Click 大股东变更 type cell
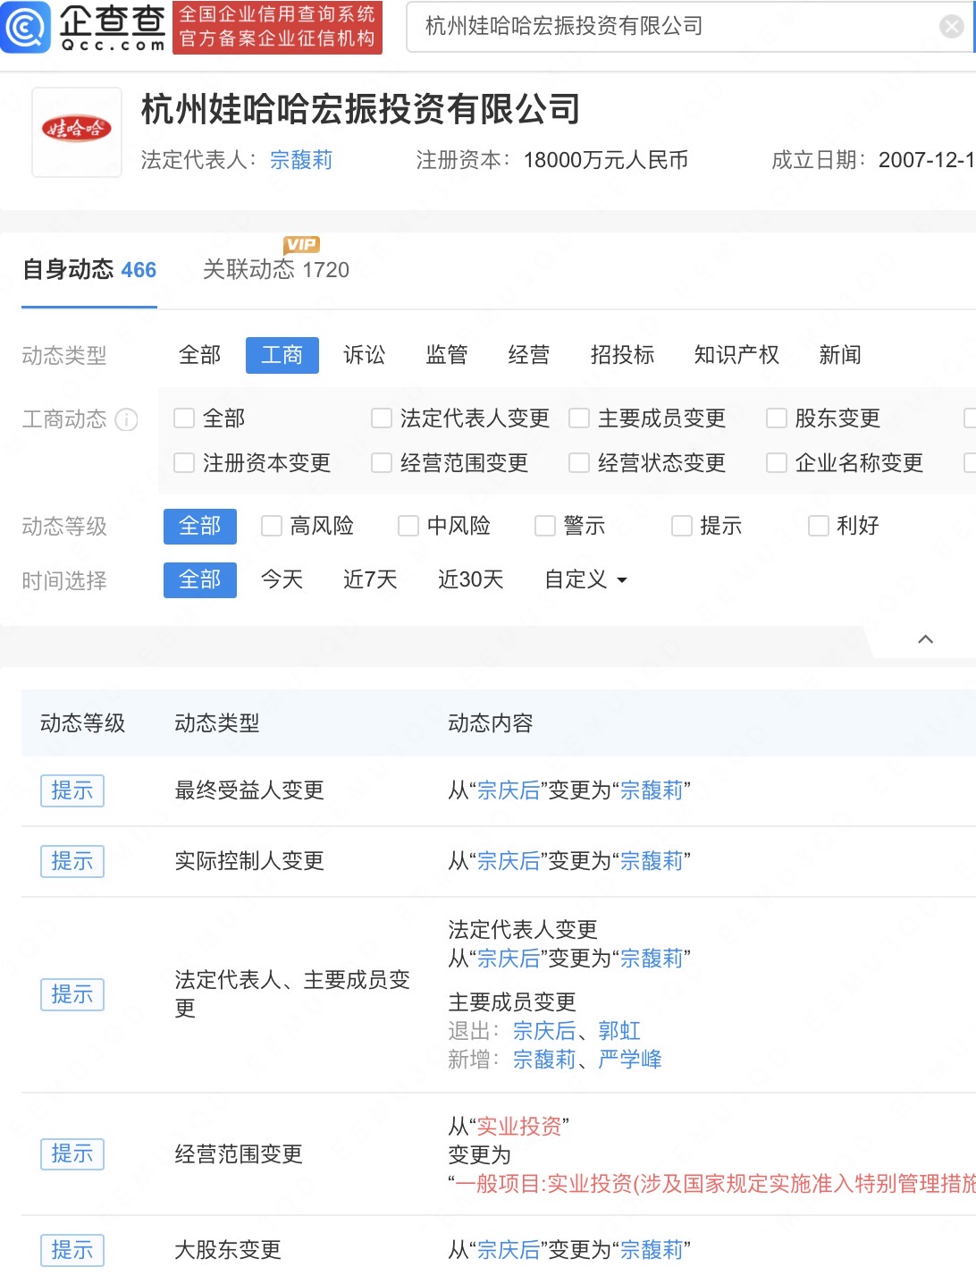Screen dimensions: 976x1284 tap(228, 1250)
